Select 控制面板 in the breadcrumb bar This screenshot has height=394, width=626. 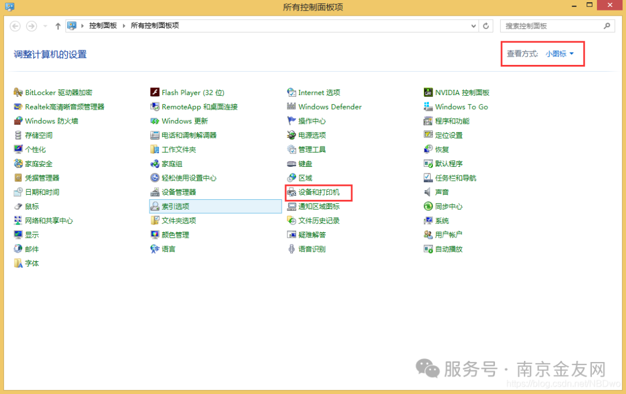pyautogui.click(x=104, y=25)
